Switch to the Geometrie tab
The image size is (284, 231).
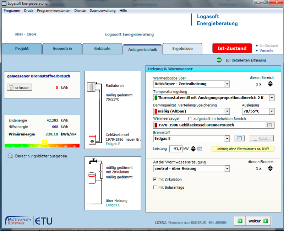62,49
